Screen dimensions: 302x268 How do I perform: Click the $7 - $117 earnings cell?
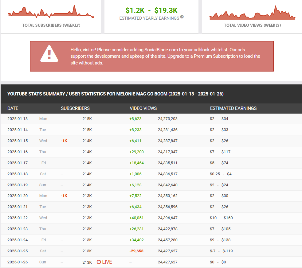pyautogui.click(x=220, y=152)
